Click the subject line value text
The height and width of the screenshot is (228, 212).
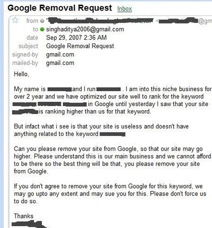pyautogui.click(x=80, y=46)
